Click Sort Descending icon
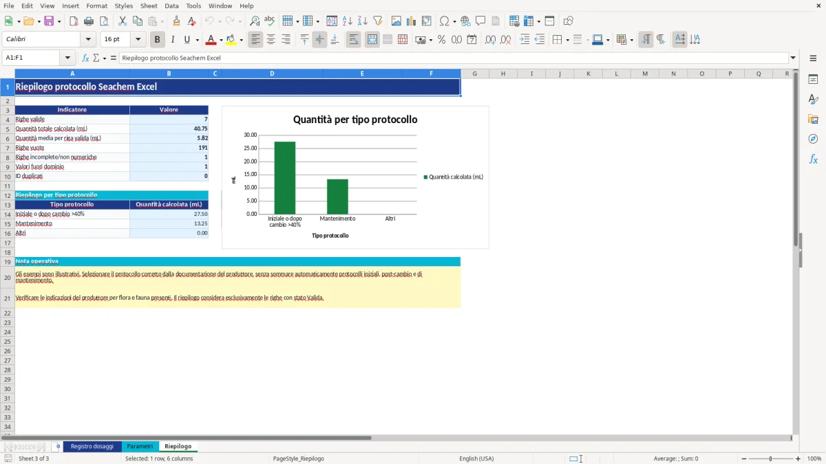The image size is (826, 464). click(363, 21)
